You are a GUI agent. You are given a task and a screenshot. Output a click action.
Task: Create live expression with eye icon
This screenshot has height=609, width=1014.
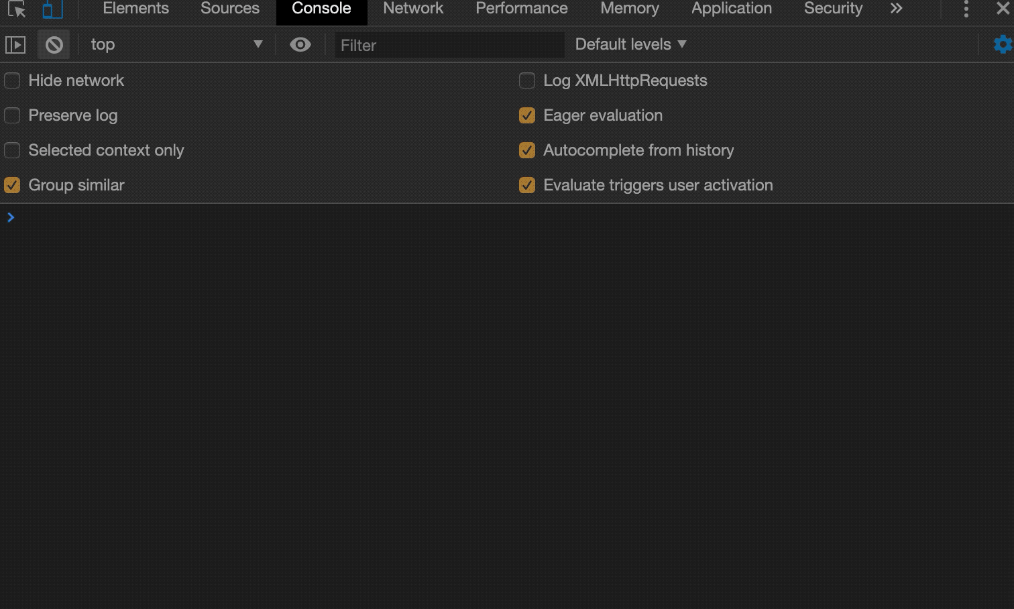300,45
